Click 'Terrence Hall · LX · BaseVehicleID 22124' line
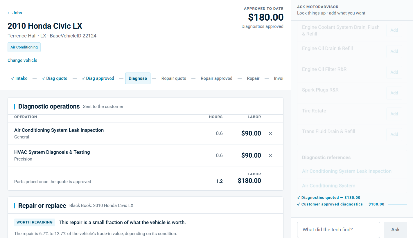 point(52,36)
